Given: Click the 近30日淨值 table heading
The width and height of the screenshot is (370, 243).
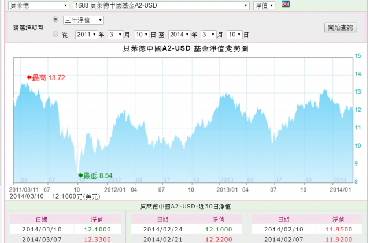Looking at the screenshot, I should pos(186,207).
